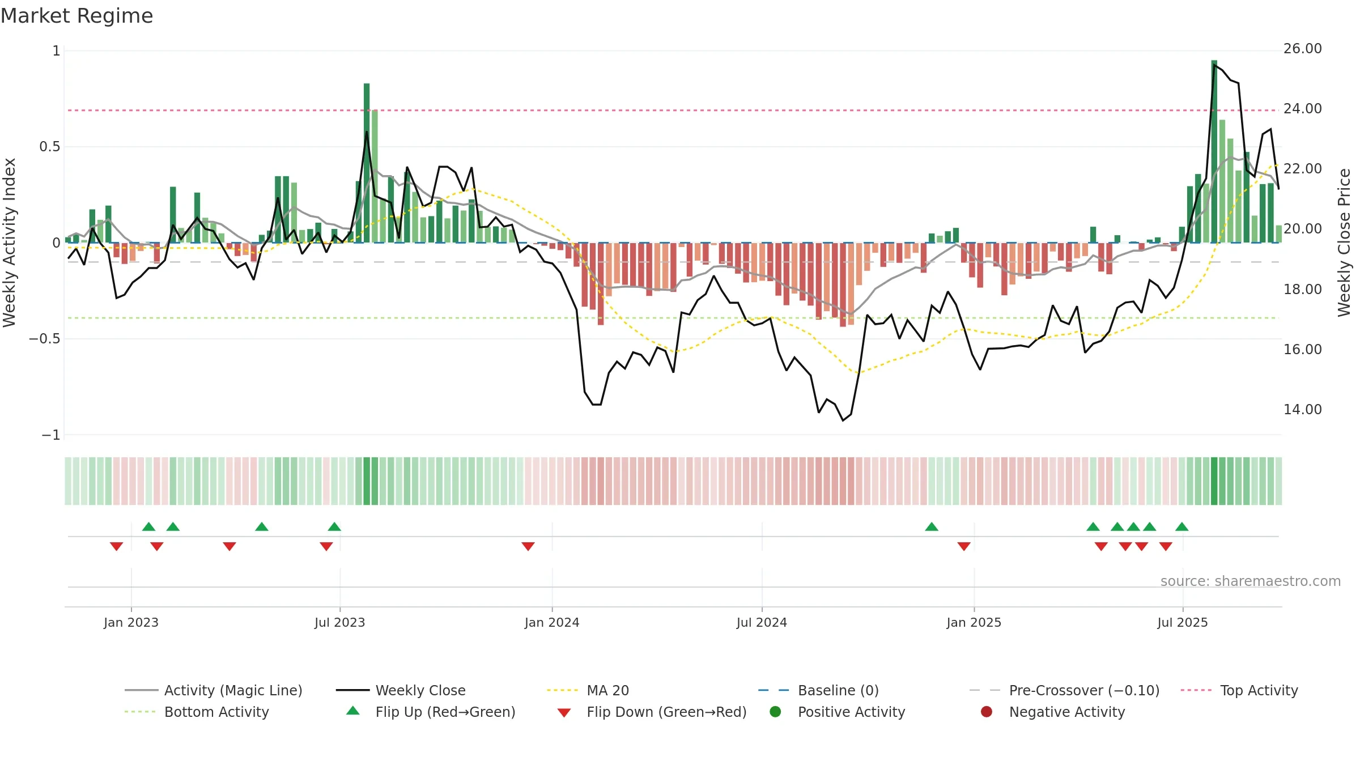Click the red Flip Down triangle in legend
Image resolution: width=1360 pixels, height=765 pixels.
564,713
